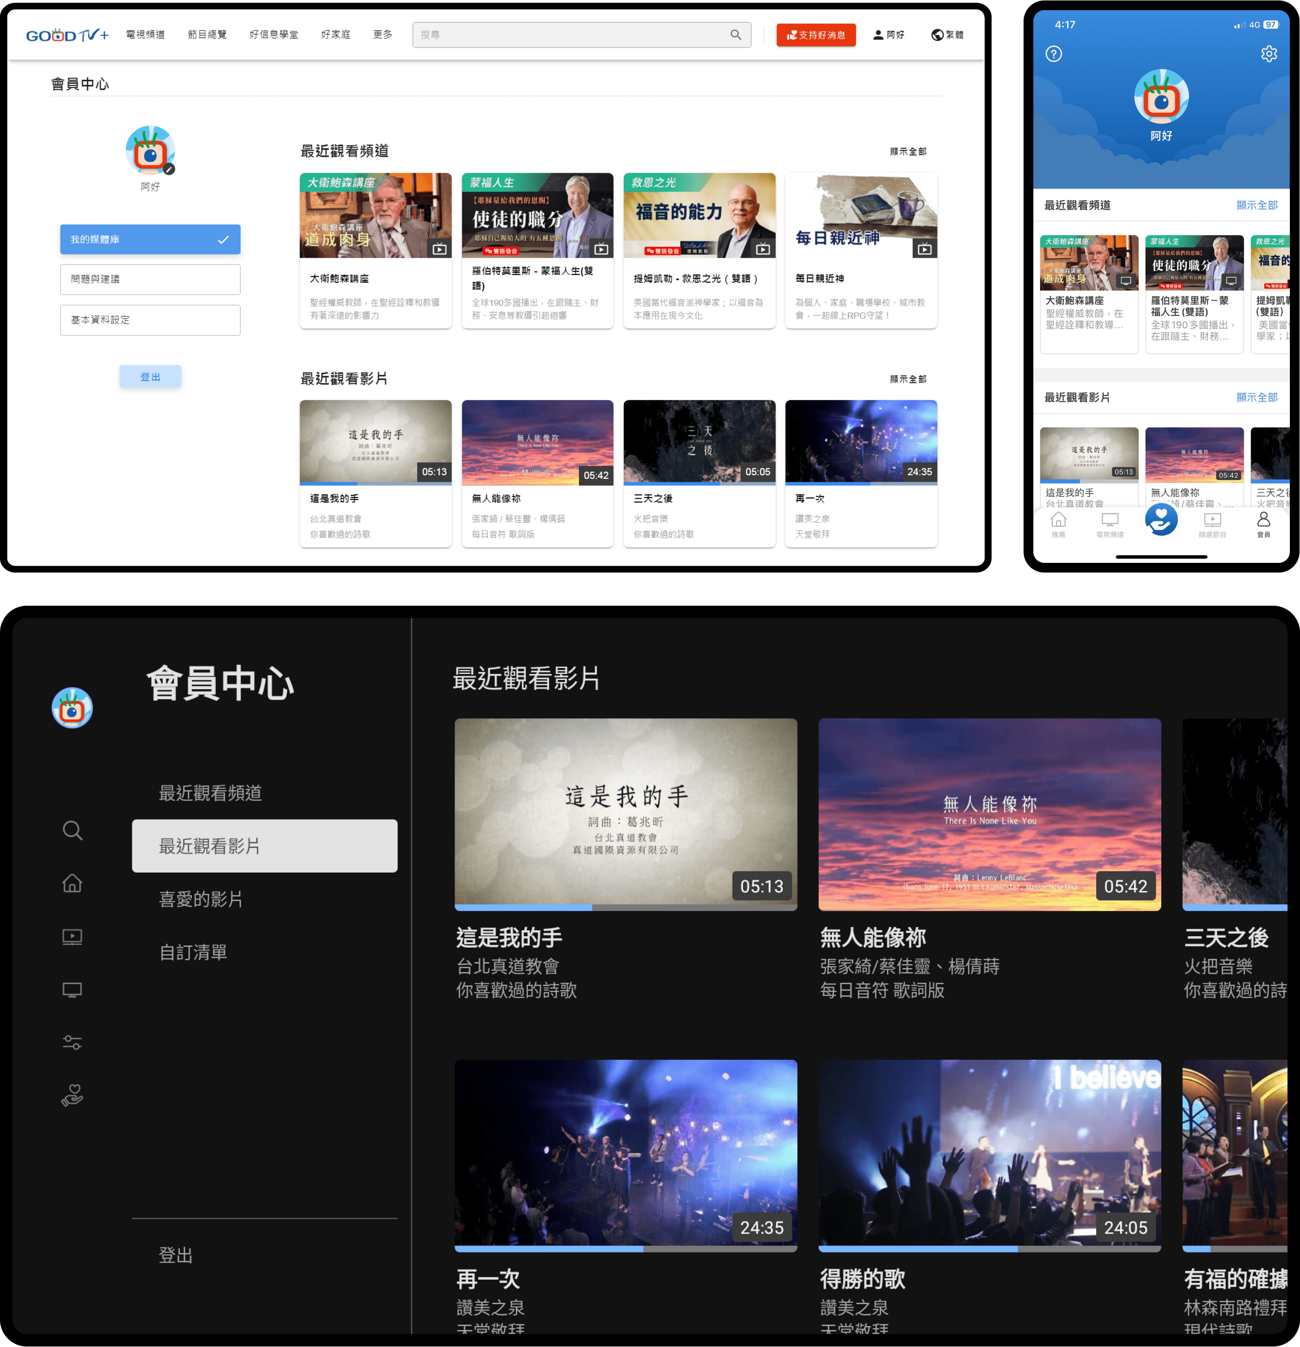Tap the help question mark icon on mobile
This screenshot has width=1300, height=1347.
(1053, 53)
